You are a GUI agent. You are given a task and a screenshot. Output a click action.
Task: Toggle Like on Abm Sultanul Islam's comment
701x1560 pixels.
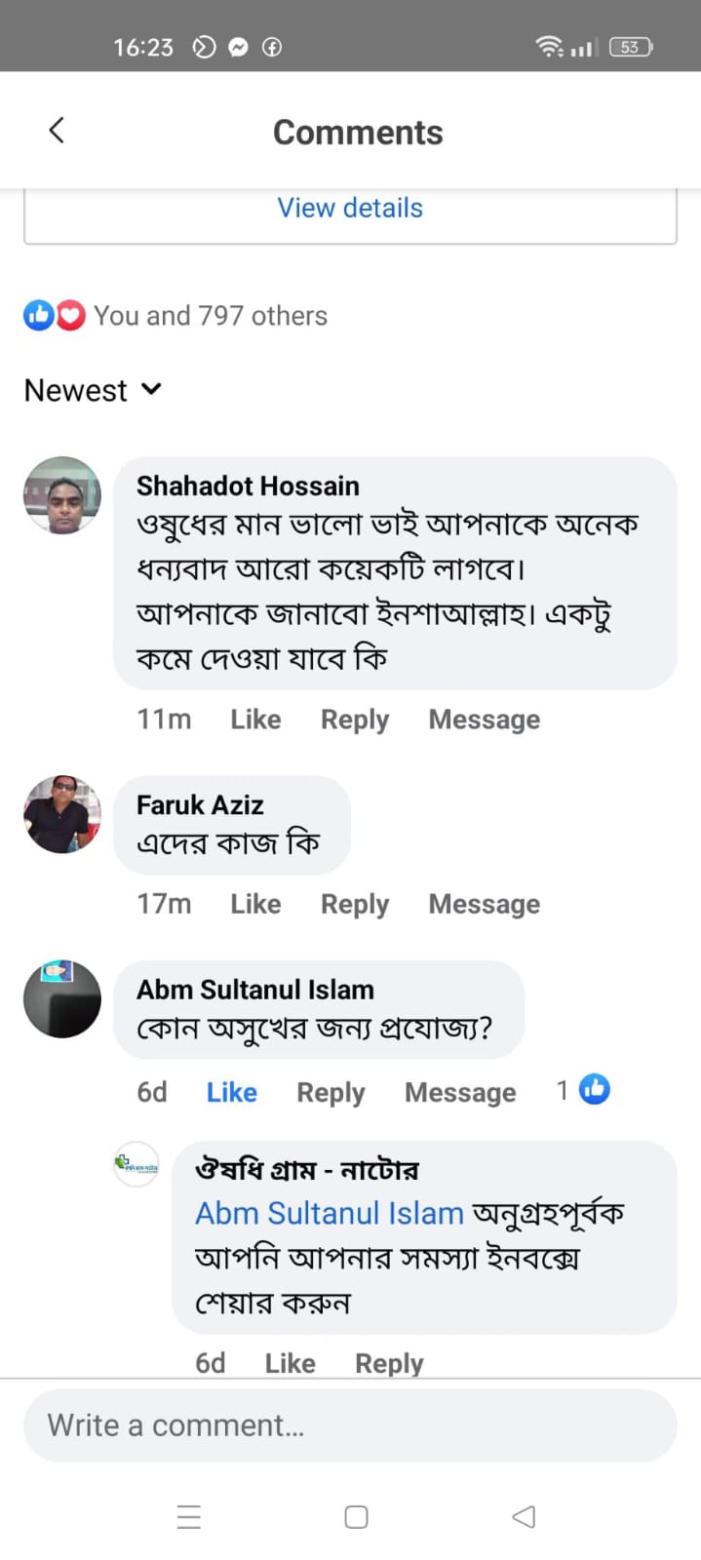coord(232,1092)
